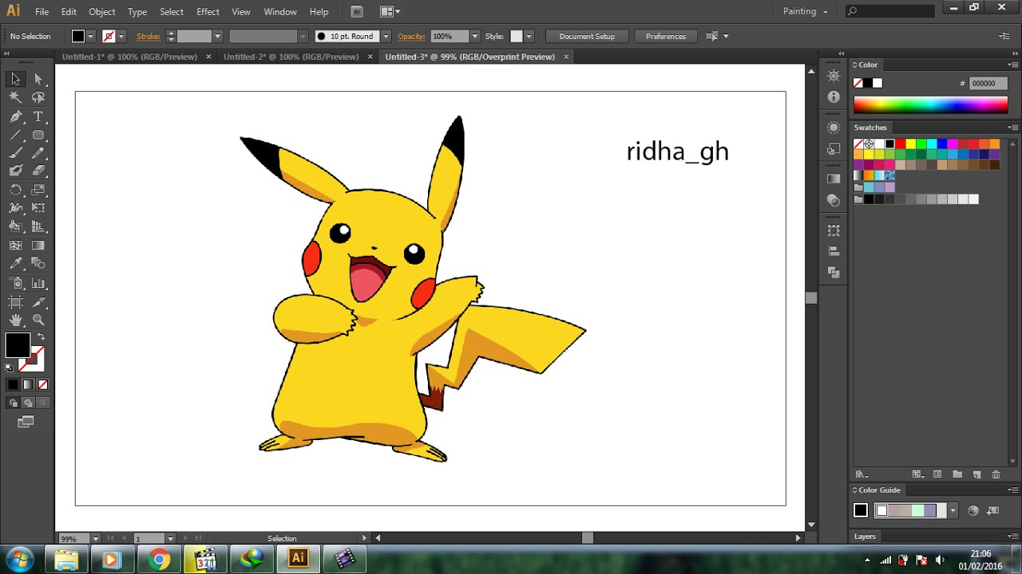The image size is (1022, 574).
Task: Set paint mode to None in toolbox
Action: coord(43,385)
